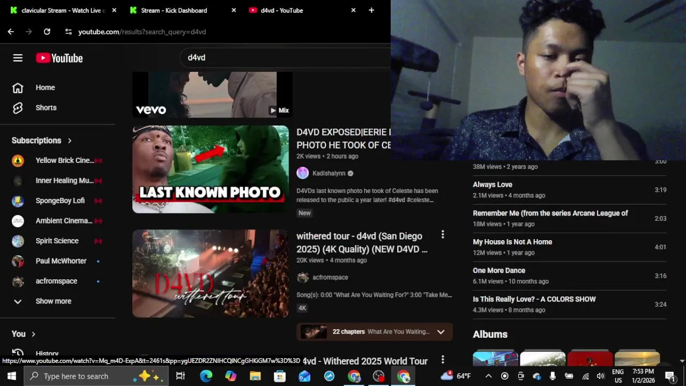This screenshot has height=386, width=686.
Task: Open Copilot from taskbar
Action: [230, 376]
